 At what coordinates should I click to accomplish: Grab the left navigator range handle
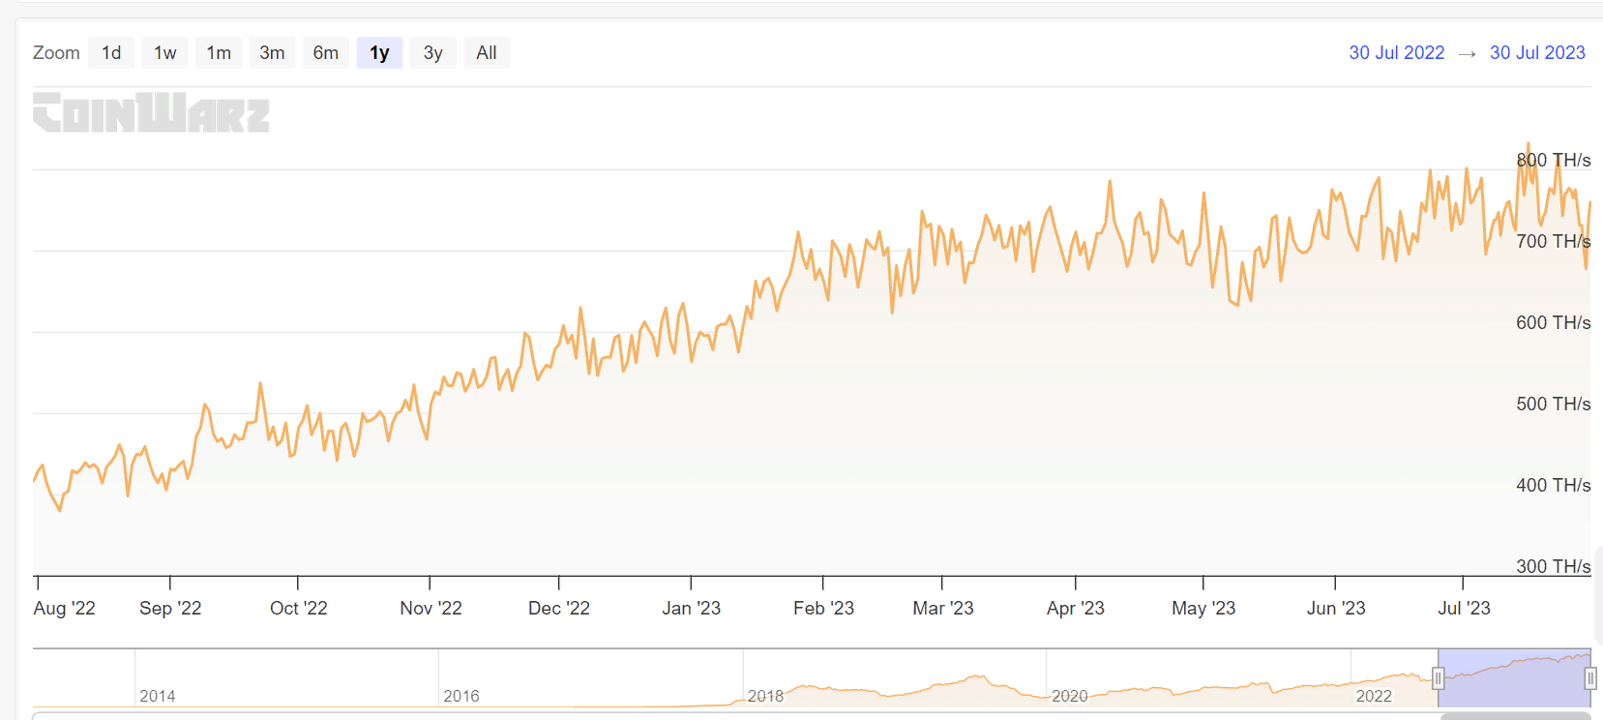pyautogui.click(x=1439, y=678)
